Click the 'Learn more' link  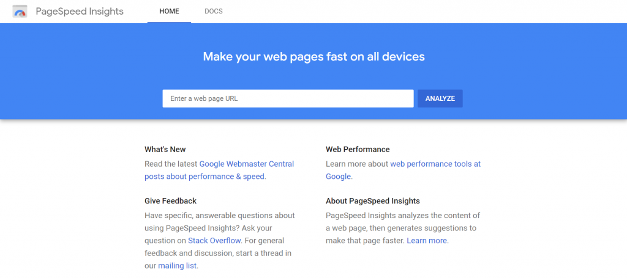[427, 241]
